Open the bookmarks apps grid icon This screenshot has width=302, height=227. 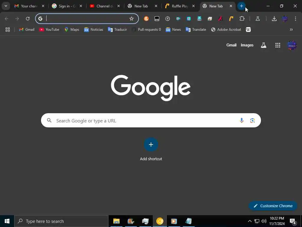[x=8, y=30]
